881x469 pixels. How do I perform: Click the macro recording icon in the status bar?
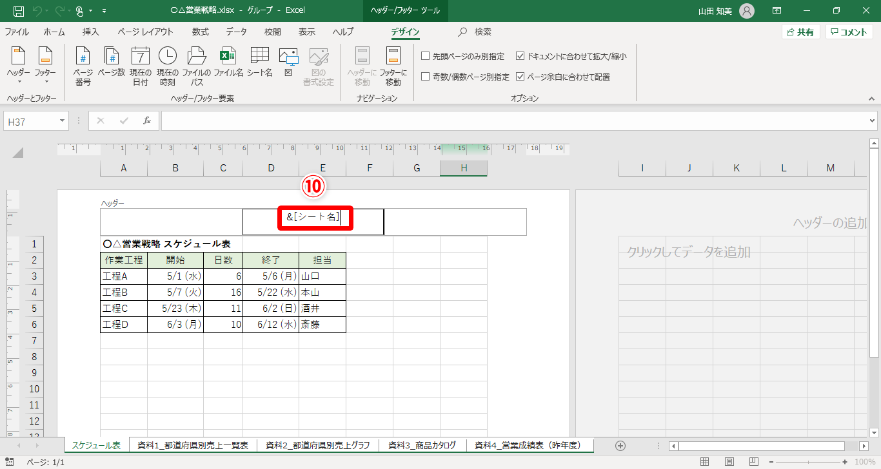9,462
